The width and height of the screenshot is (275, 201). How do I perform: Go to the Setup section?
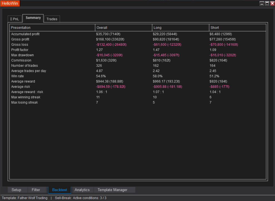pos(16,190)
